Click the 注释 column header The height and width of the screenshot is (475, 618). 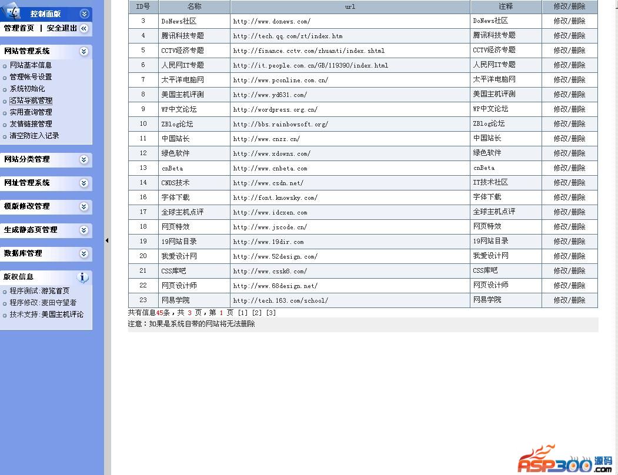coord(506,6)
